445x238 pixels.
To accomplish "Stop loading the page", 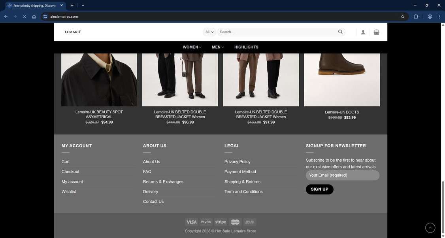I will pos(25,17).
